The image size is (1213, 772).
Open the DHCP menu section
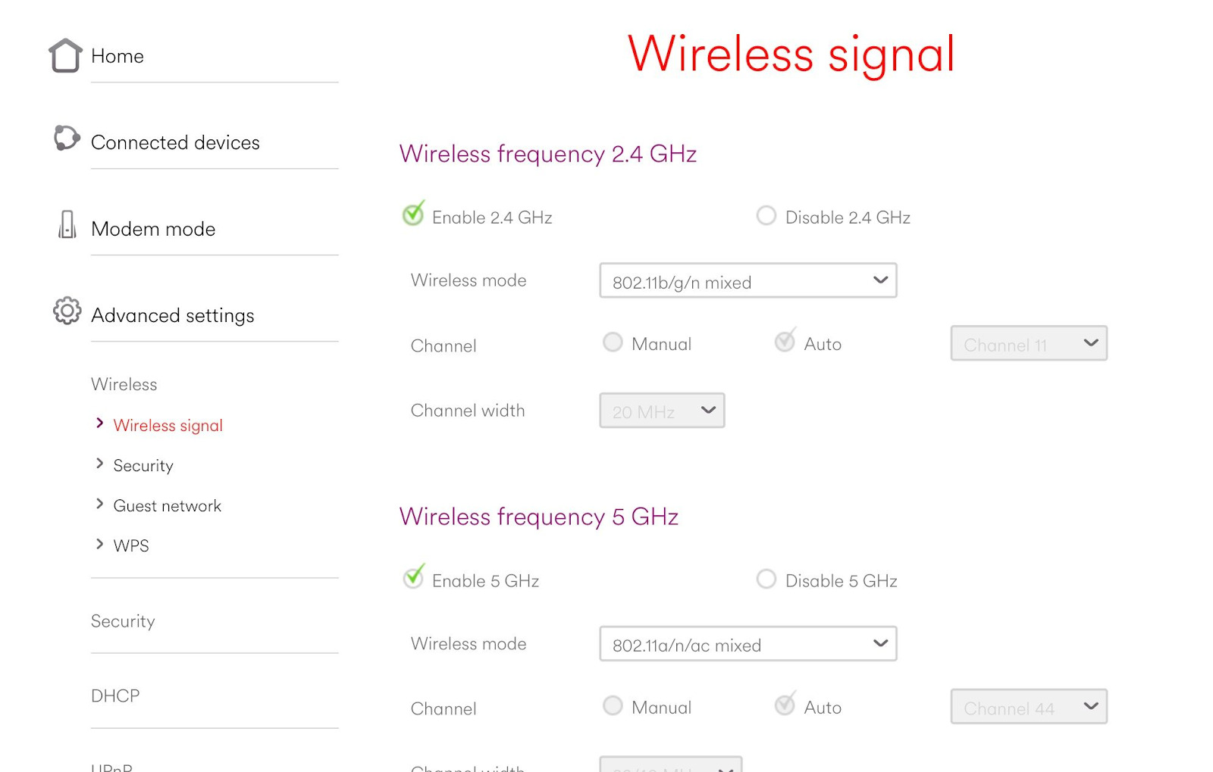tap(115, 695)
